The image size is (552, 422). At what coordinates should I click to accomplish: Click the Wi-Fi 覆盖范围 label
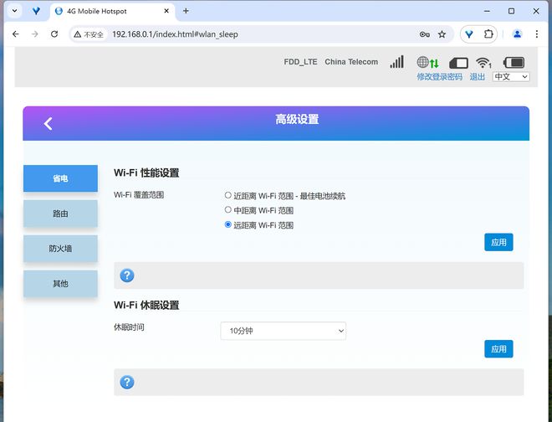coord(139,195)
